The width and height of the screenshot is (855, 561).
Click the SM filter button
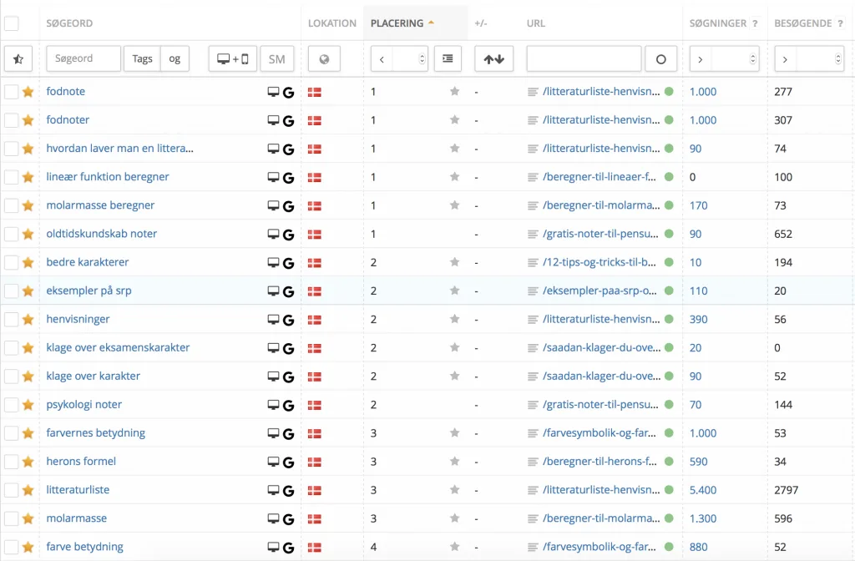click(277, 59)
